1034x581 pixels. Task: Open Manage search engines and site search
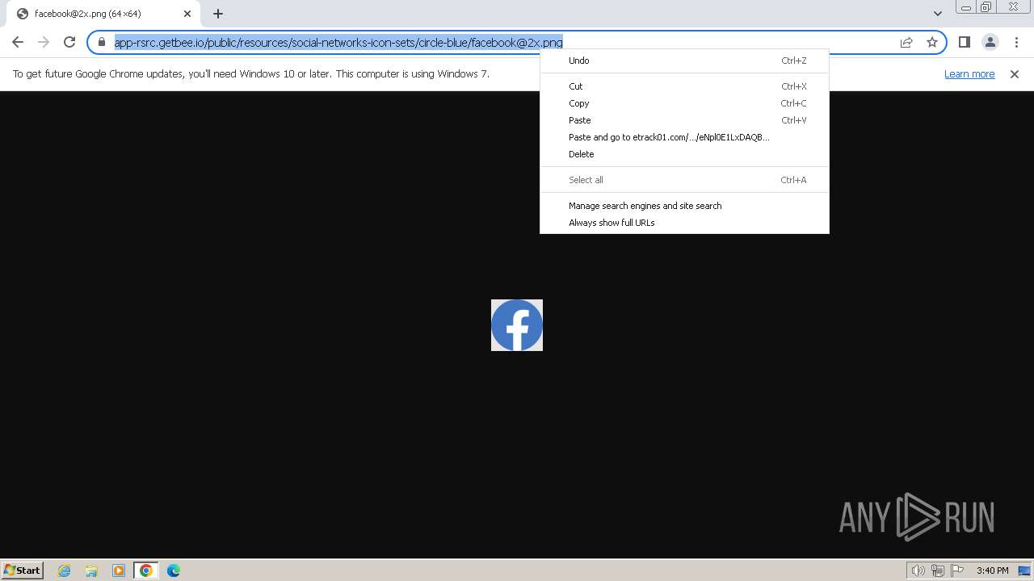point(684,206)
